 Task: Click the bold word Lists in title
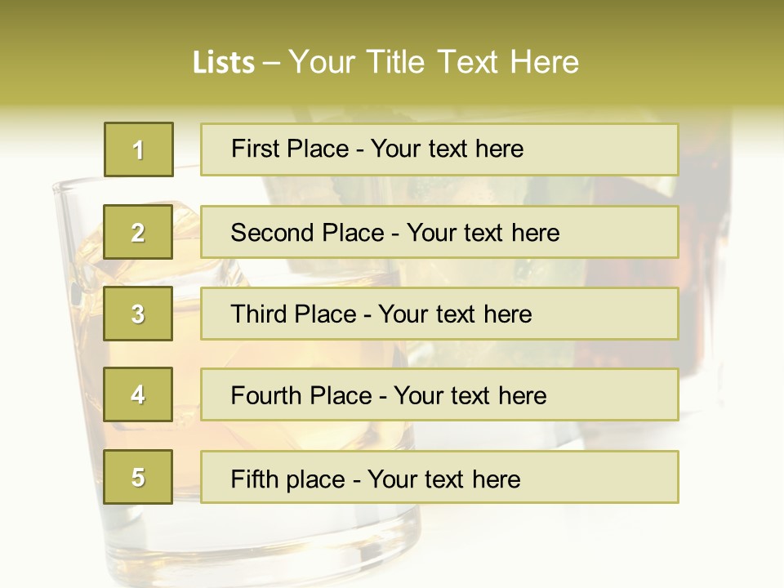pyautogui.click(x=224, y=62)
